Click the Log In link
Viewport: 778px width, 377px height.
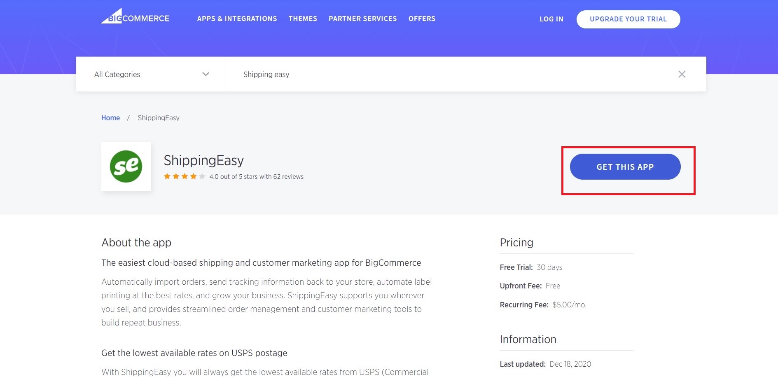[551, 19]
